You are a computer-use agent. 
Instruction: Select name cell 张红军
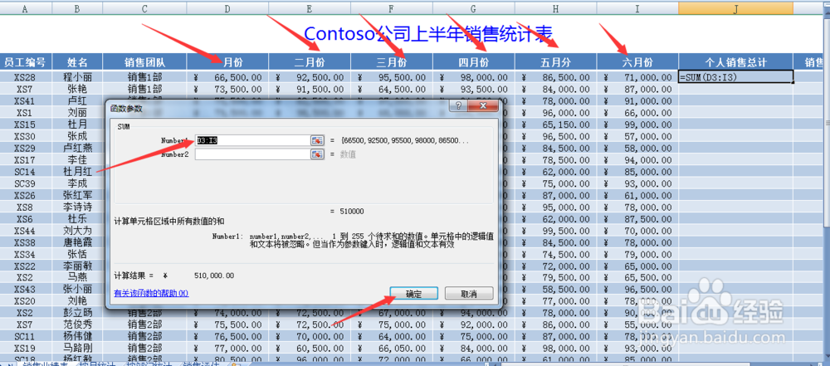click(x=77, y=195)
